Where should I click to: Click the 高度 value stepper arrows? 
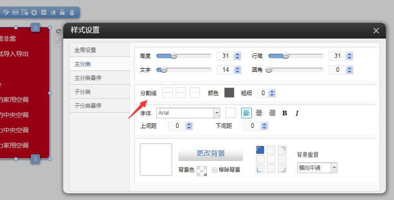click(238, 56)
